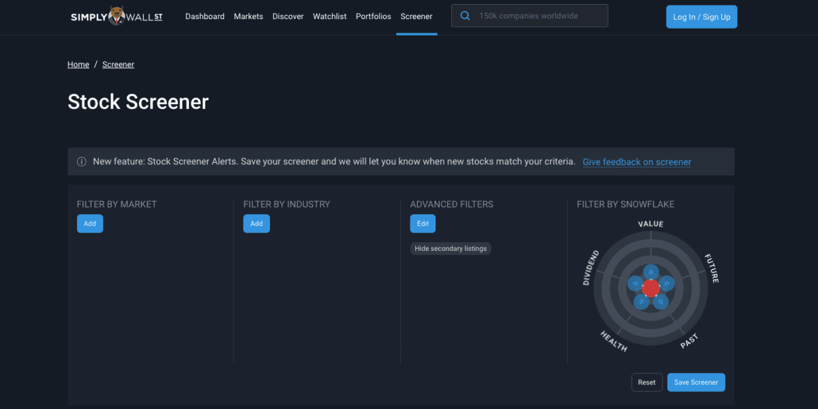The width and height of the screenshot is (818, 409).
Task: Select Watchlist in the top navigation
Action: coord(330,16)
